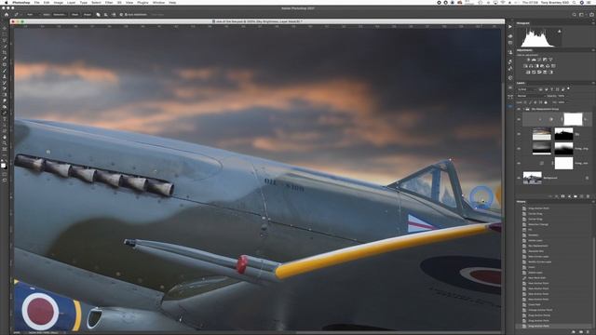
Task: Click histogram cached data warning triangle
Action: coord(560,31)
